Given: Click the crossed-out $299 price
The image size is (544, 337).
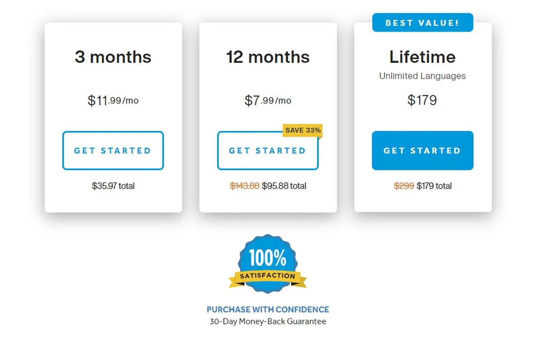Looking at the screenshot, I should coord(404,186).
